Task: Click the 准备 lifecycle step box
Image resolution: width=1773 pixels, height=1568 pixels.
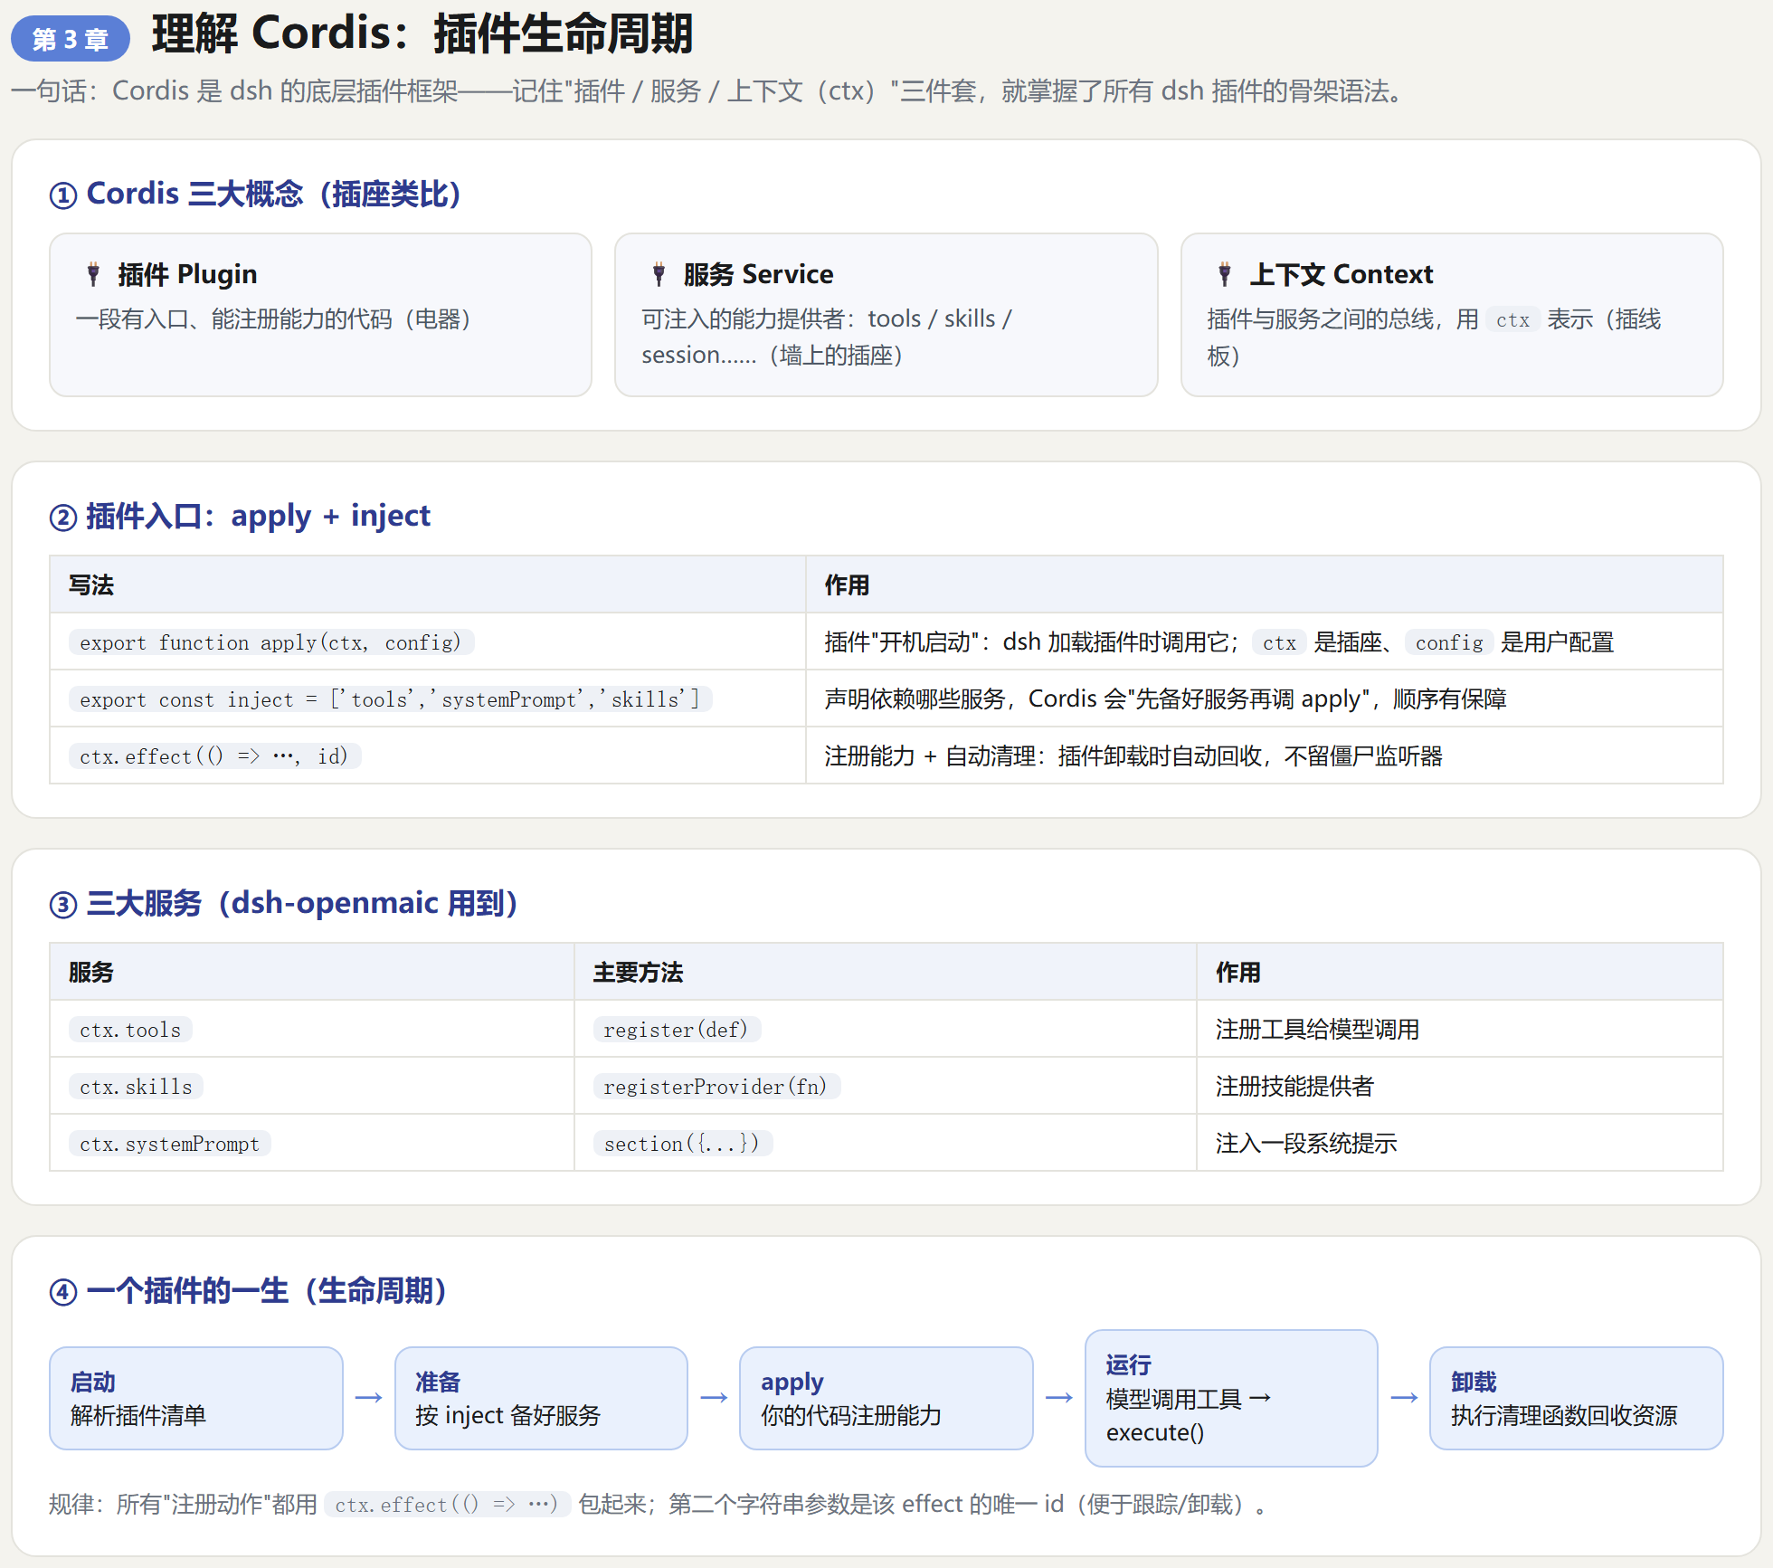Action: [541, 1398]
